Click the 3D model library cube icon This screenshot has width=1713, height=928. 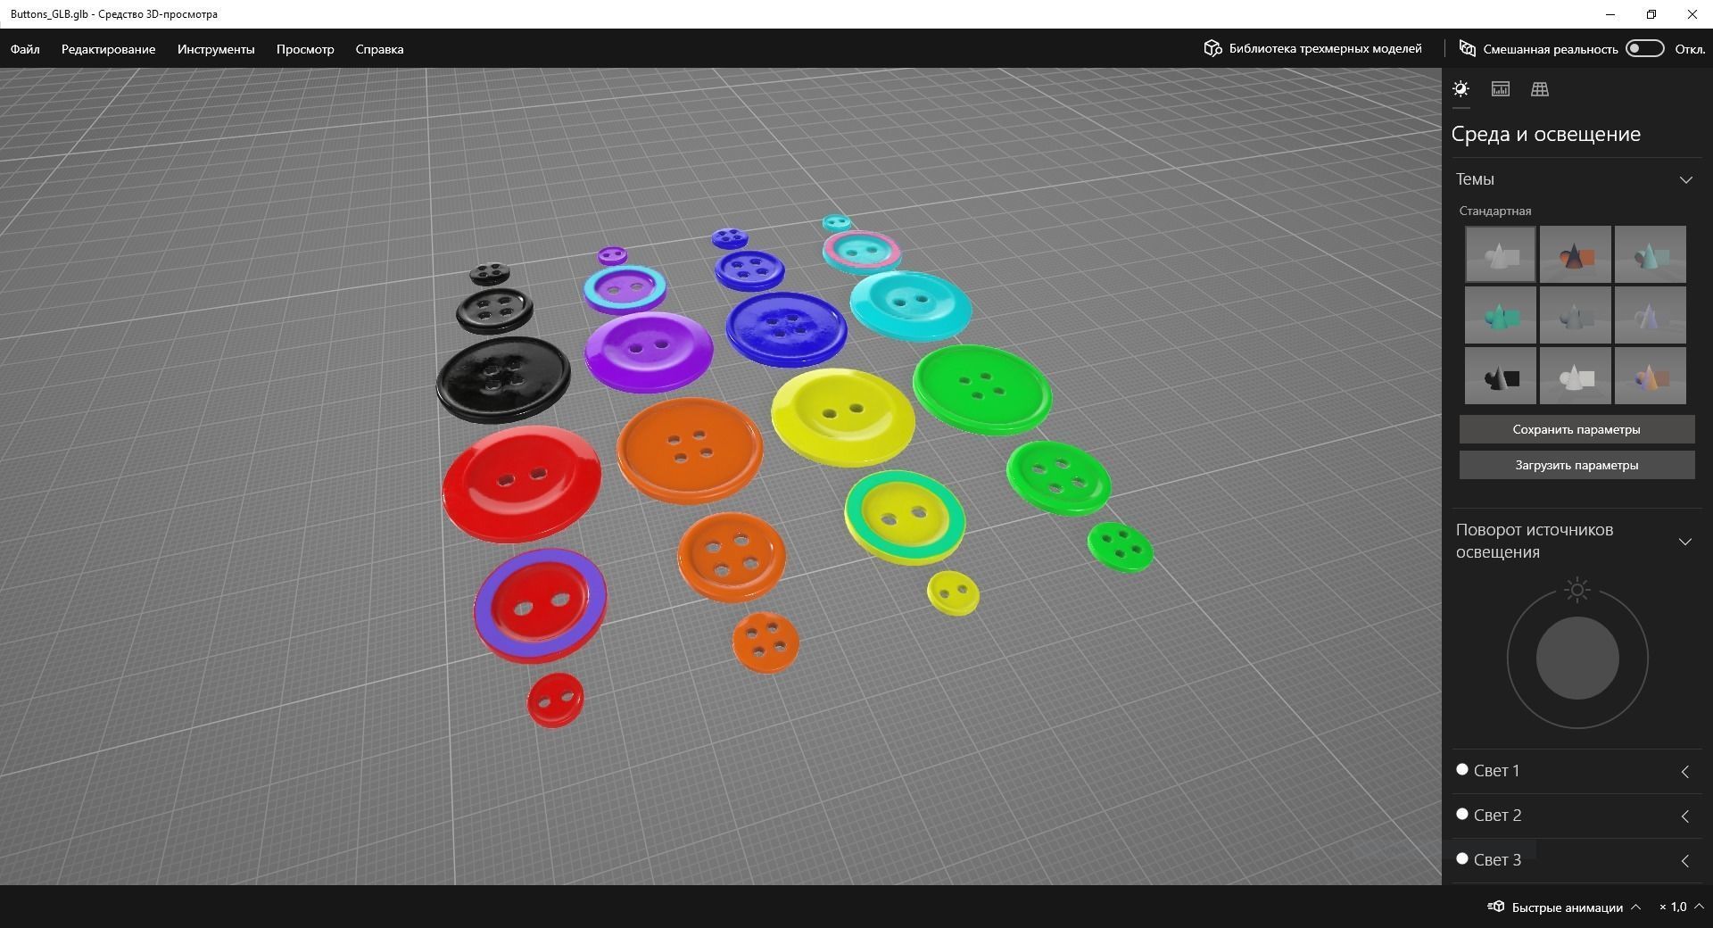1212,48
